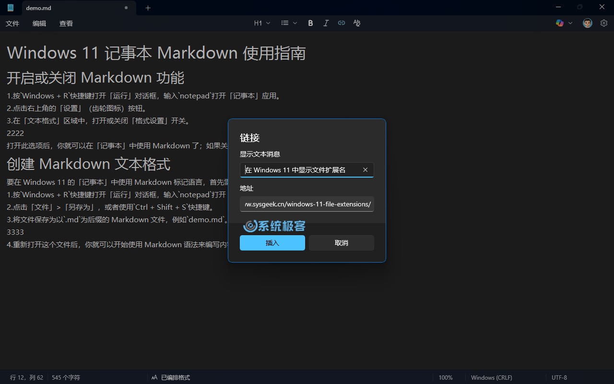Open the user account avatar

(x=588, y=23)
